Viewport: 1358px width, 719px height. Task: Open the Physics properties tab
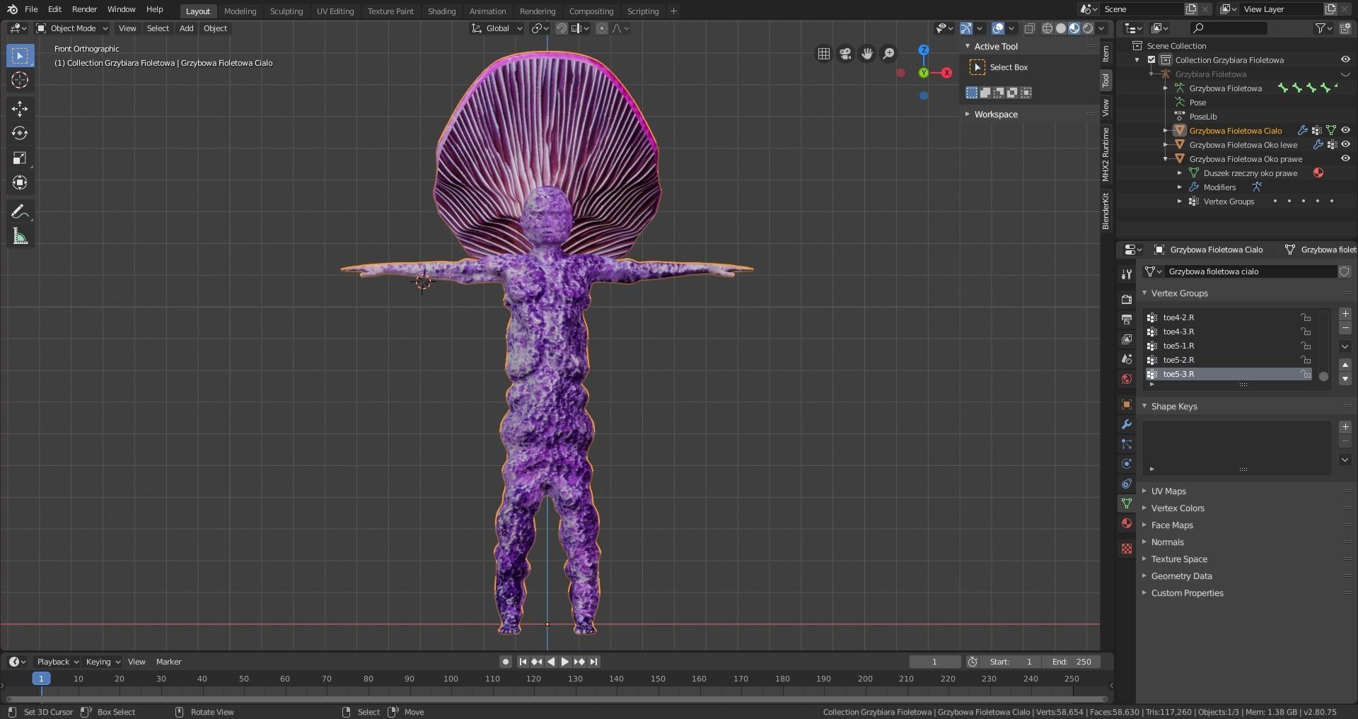[x=1127, y=464]
